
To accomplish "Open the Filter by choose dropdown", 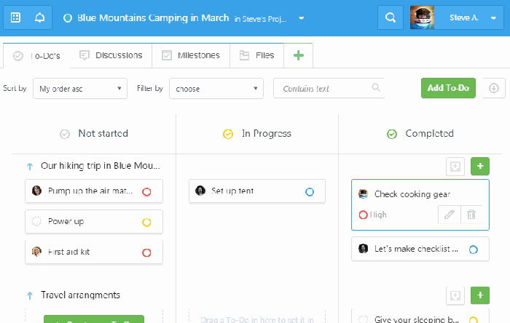I will [x=216, y=88].
